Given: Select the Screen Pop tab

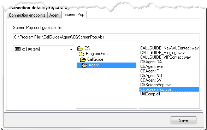Looking at the screenshot, I should tap(74, 14).
